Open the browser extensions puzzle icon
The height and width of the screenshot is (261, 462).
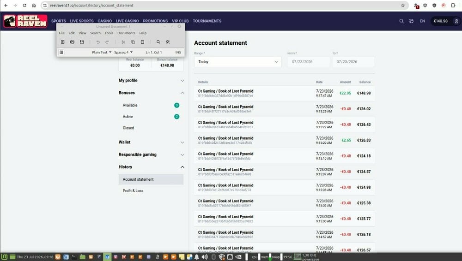tap(453, 5)
